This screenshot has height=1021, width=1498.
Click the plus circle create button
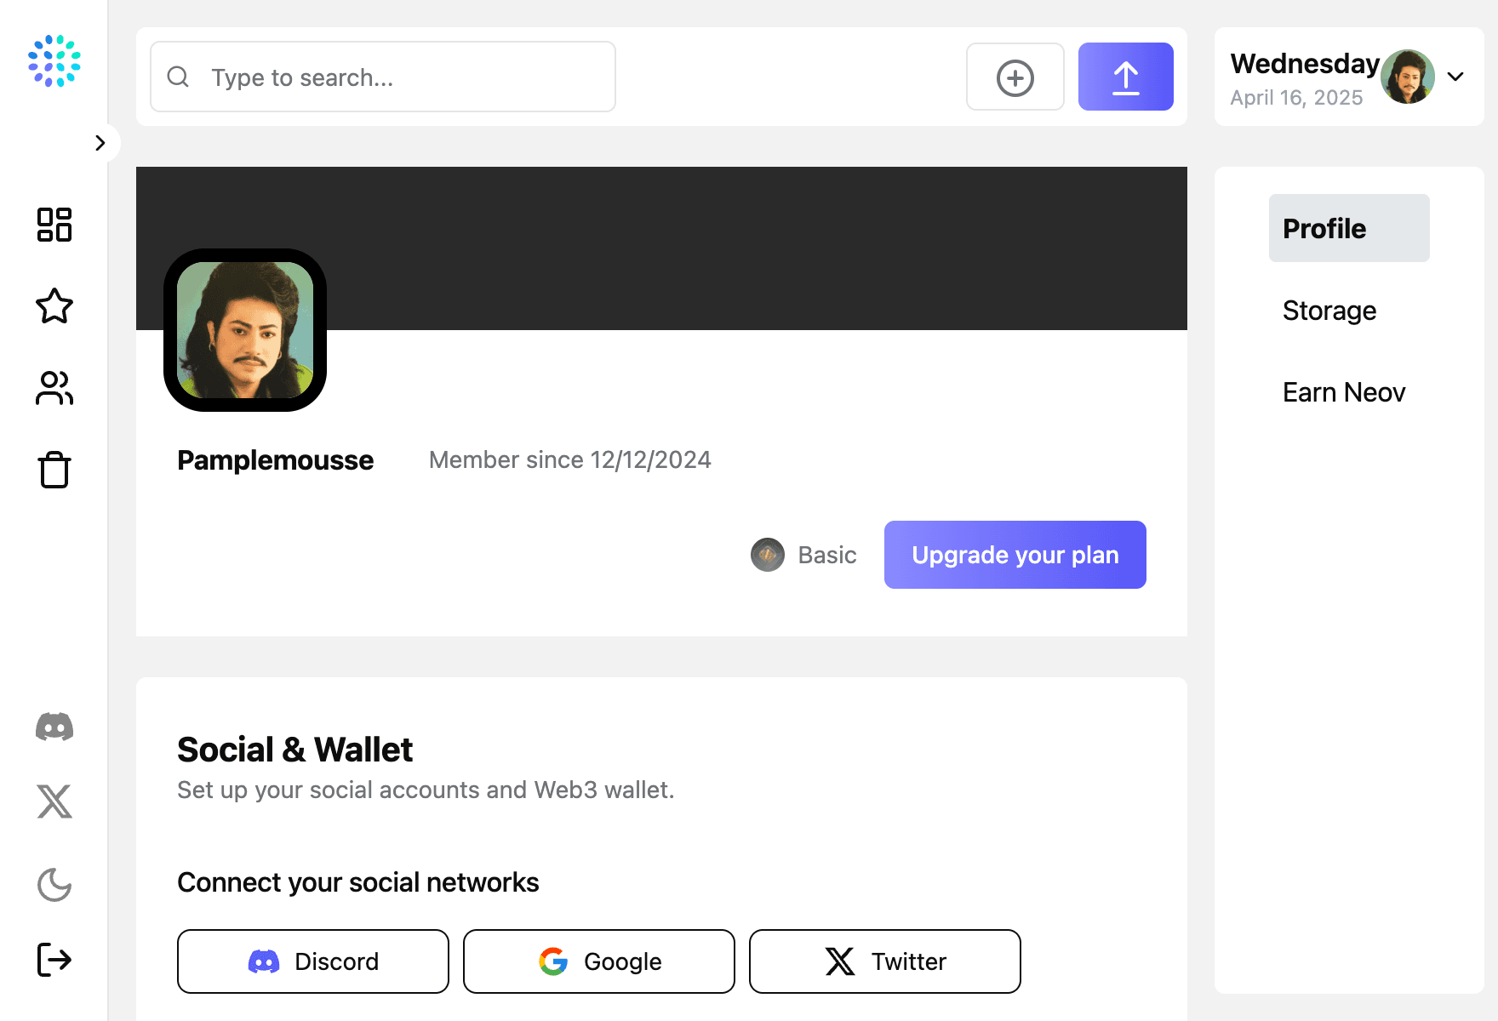(x=1015, y=77)
